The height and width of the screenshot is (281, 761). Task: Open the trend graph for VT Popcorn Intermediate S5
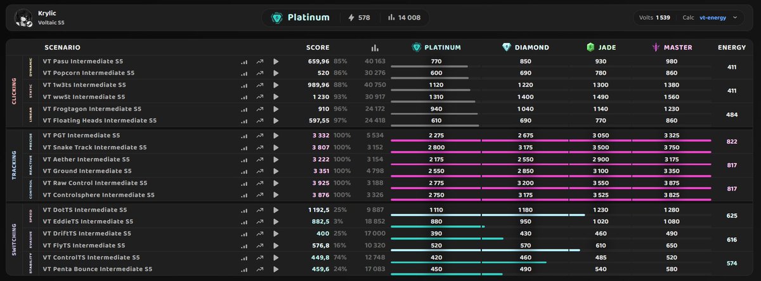coord(260,73)
